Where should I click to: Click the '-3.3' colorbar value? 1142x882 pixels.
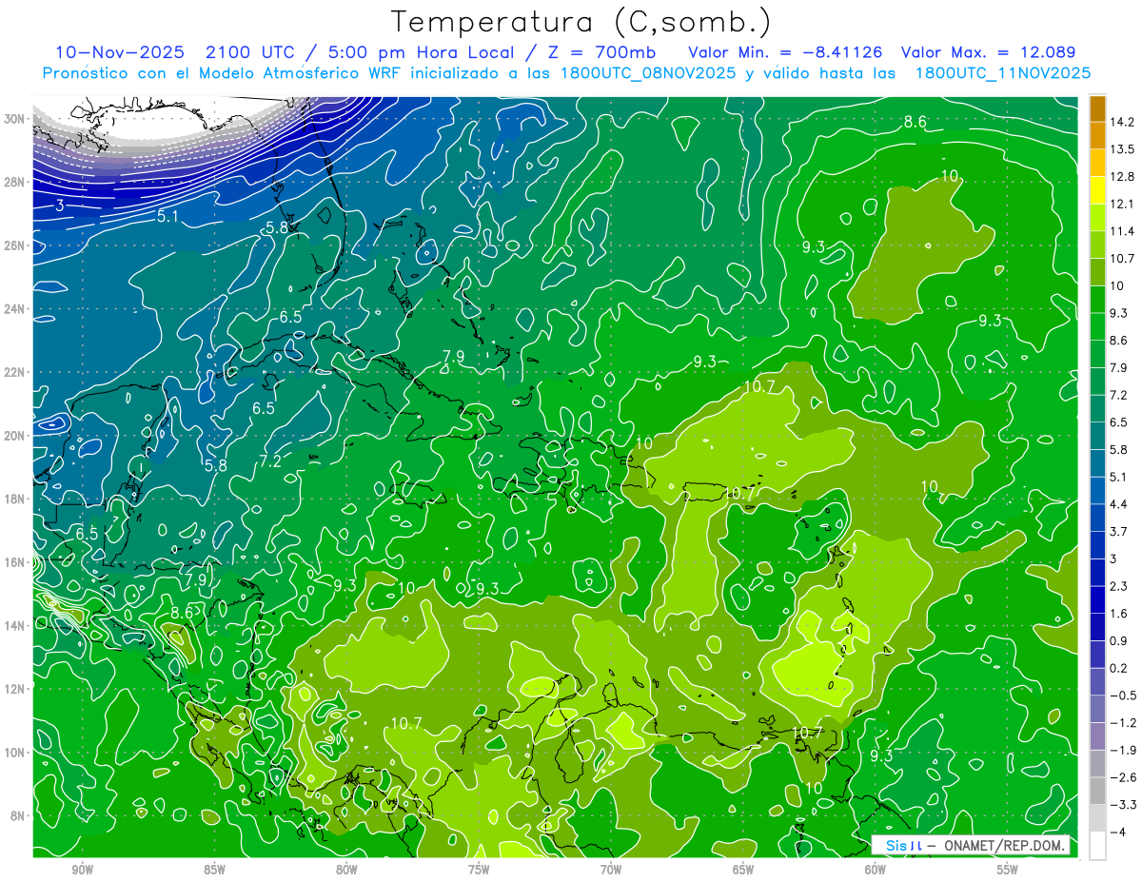1123,805
